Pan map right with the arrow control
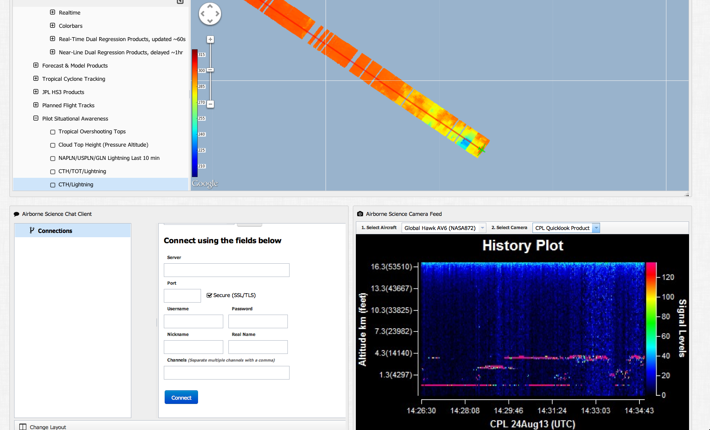This screenshot has height=430, width=710. tap(218, 14)
